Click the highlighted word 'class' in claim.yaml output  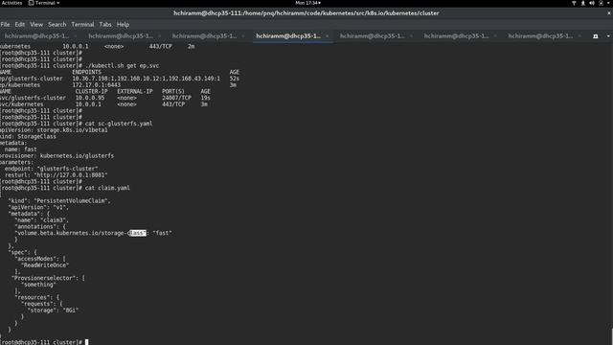point(138,233)
